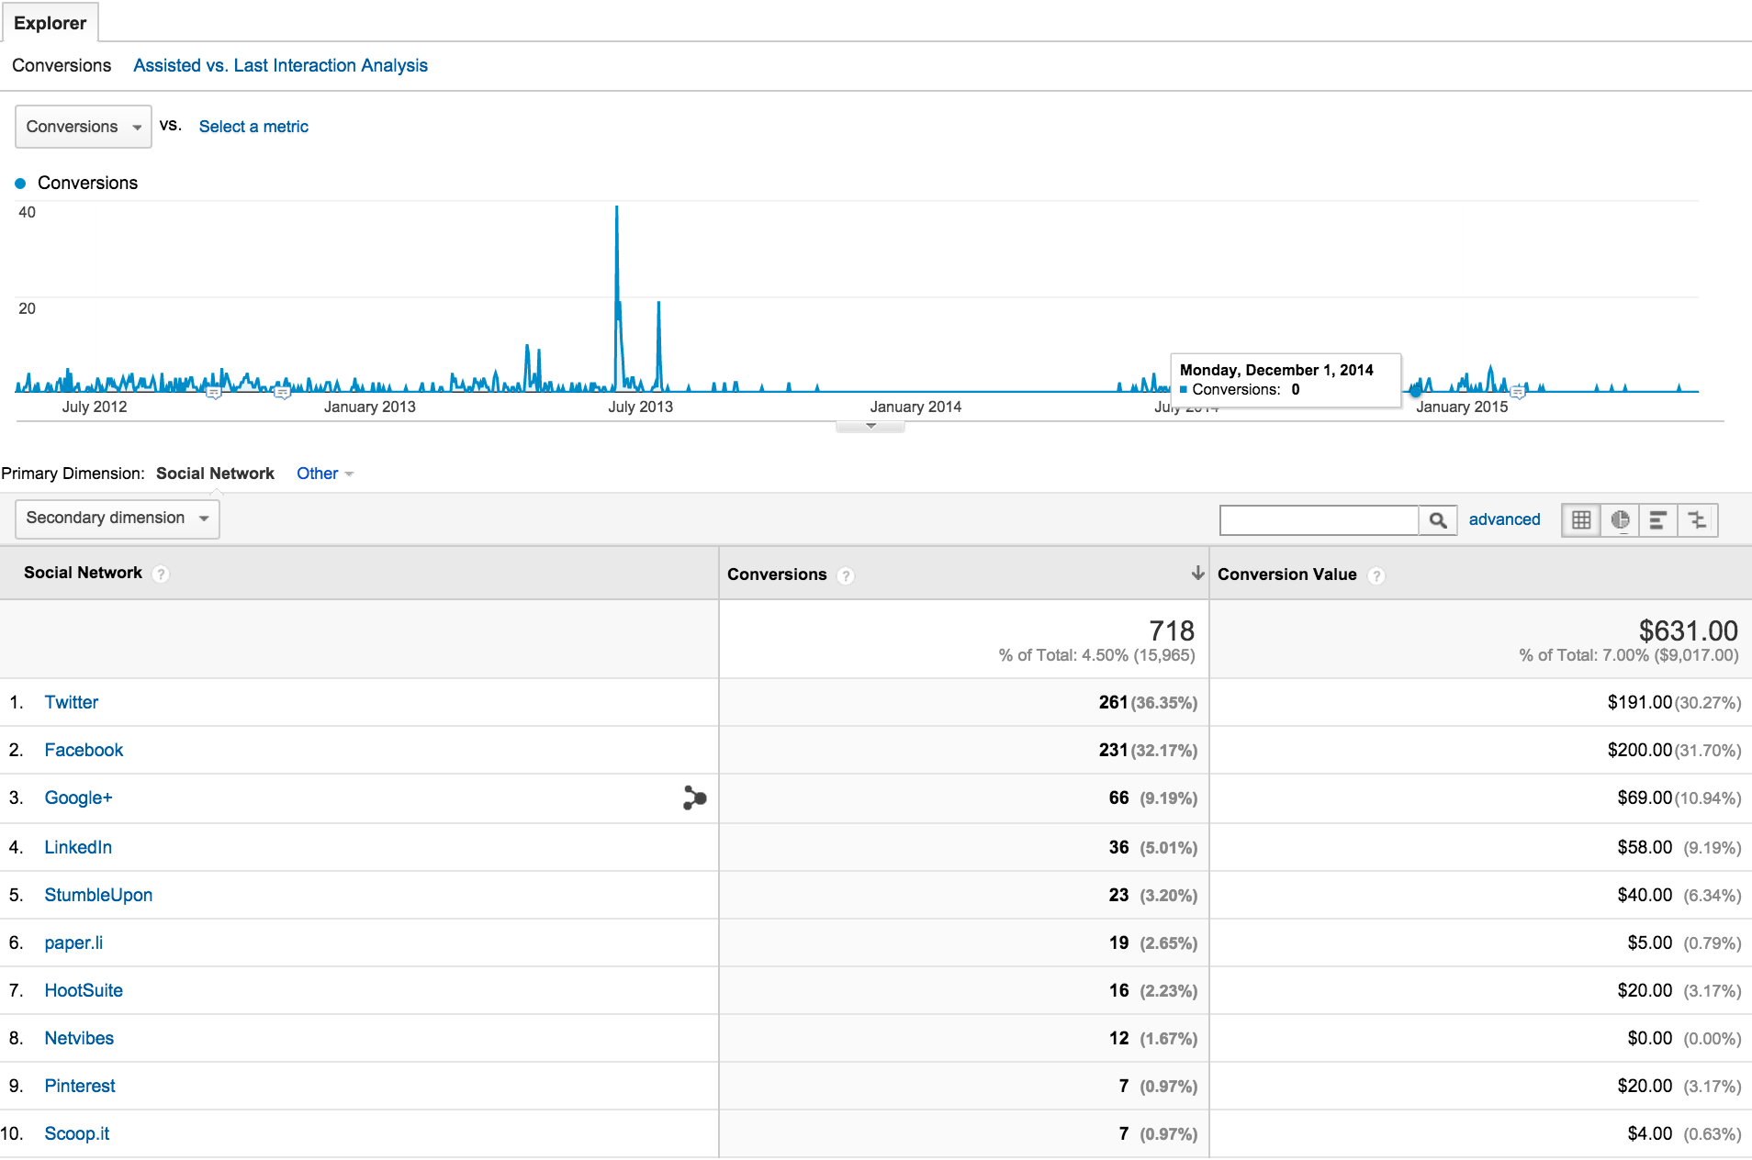Focus the table search input field
The height and width of the screenshot is (1160, 1752).
pos(1319,520)
